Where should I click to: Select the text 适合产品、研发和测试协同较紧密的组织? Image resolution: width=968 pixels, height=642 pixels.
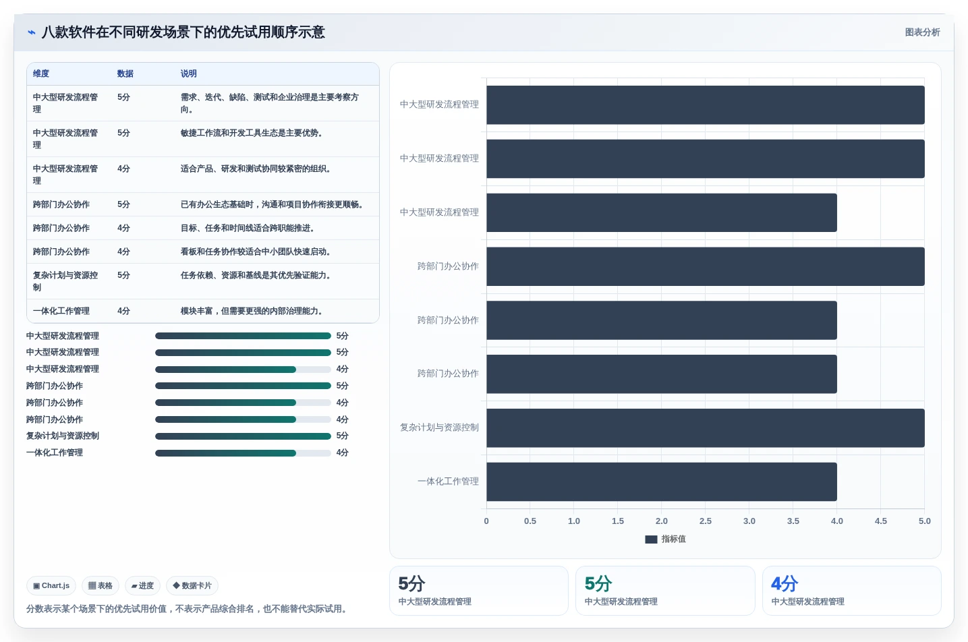click(258, 169)
